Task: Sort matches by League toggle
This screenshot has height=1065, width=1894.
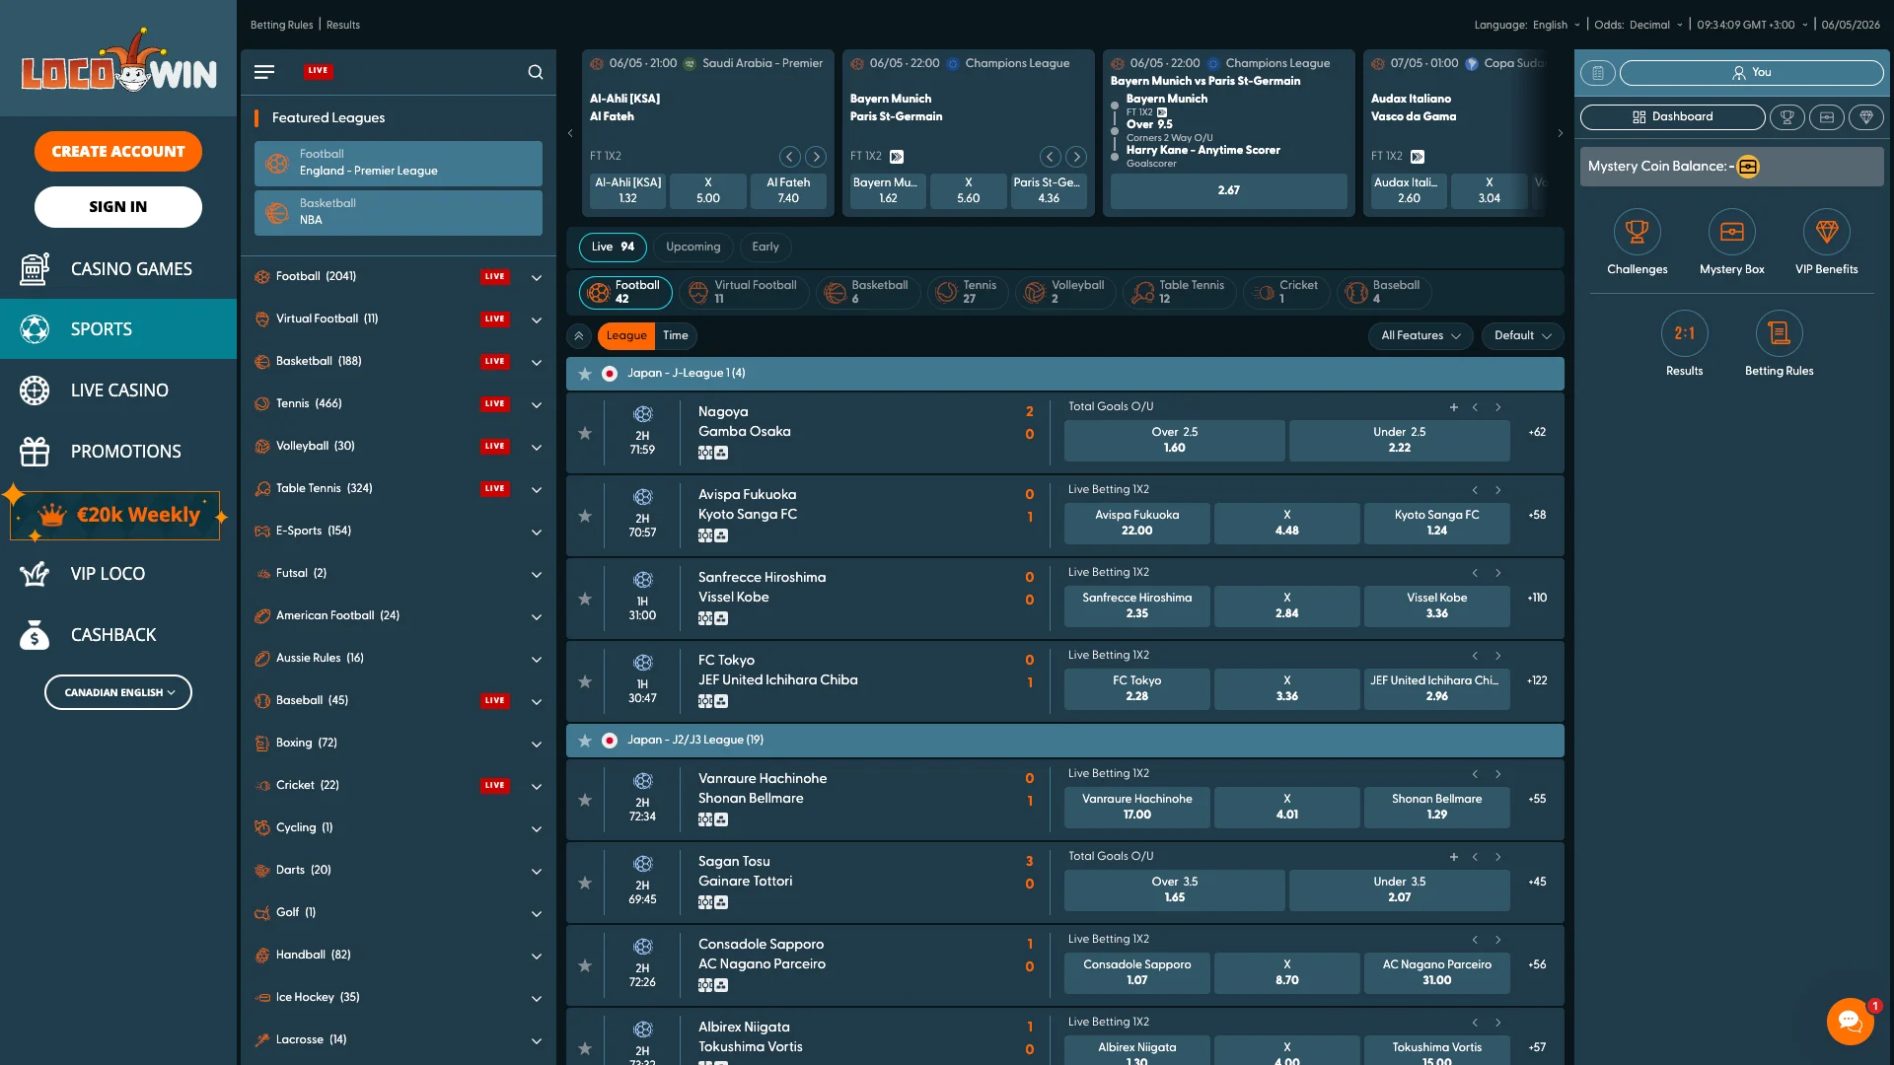Action: pyautogui.click(x=626, y=336)
